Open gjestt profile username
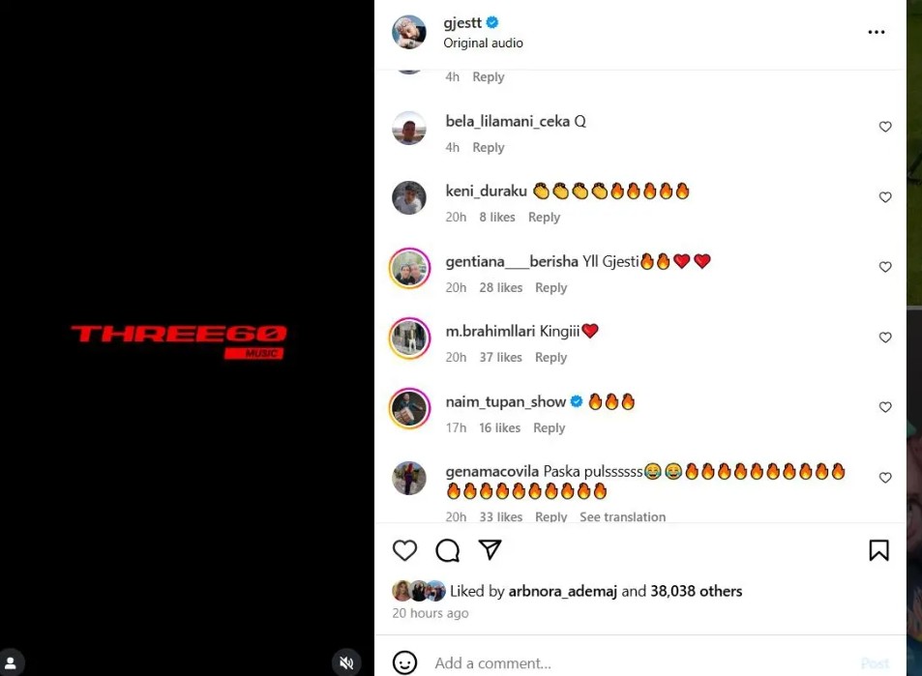Screen dimensions: 922x676 [462, 22]
